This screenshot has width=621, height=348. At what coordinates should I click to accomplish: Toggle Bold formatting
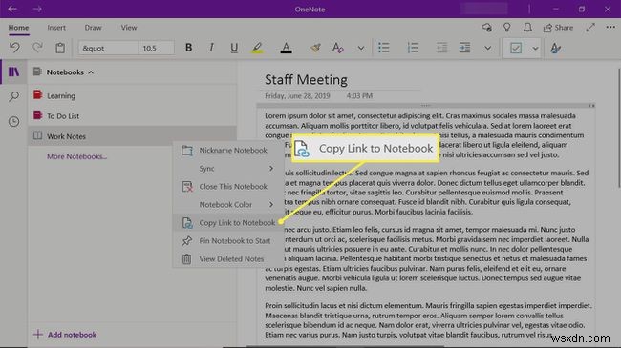(x=188, y=48)
